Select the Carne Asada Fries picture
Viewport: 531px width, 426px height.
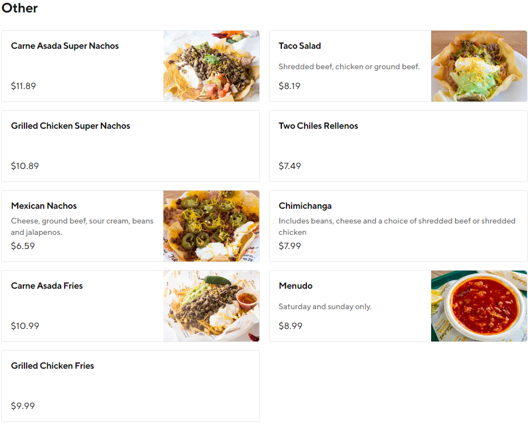coord(211,306)
